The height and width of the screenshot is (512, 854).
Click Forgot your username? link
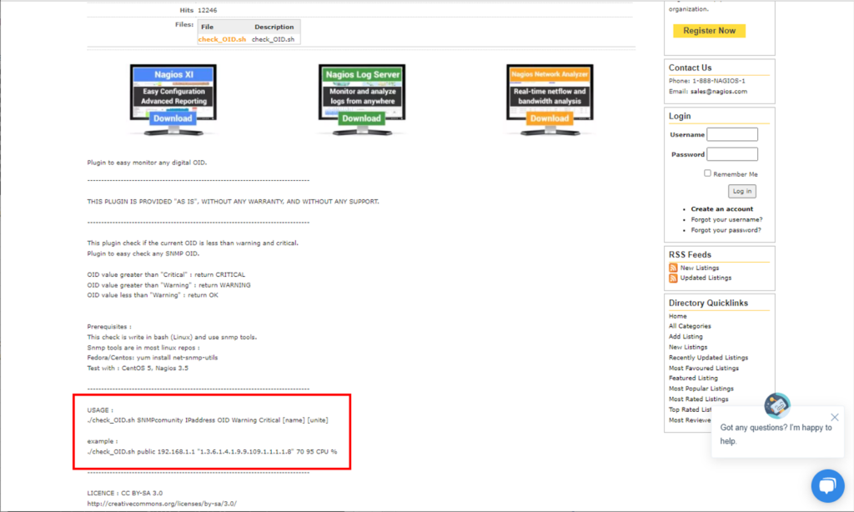pyautogui.click(x=726, y=219)
